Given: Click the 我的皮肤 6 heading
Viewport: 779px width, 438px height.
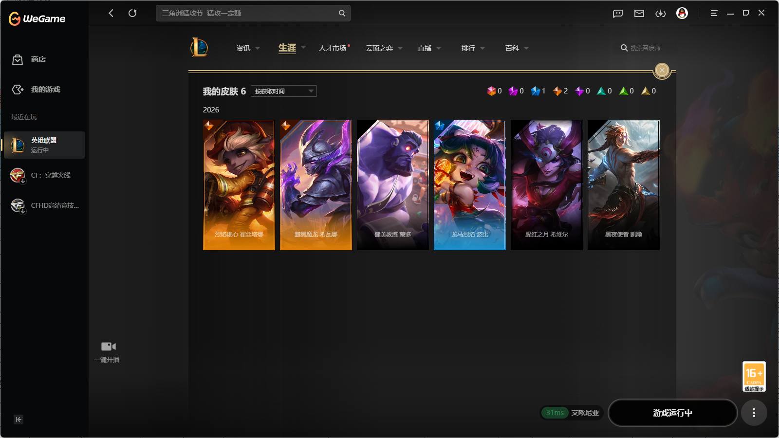Looking at the screenshot, I should click(224, 91).
